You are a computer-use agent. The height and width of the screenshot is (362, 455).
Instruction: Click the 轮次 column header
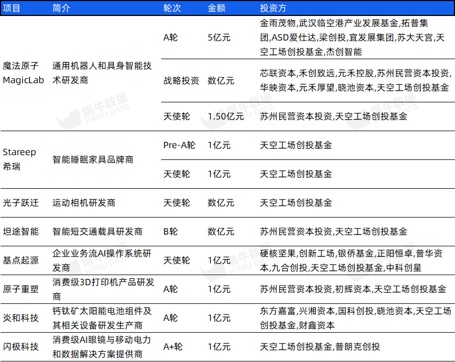coord(172,8)
